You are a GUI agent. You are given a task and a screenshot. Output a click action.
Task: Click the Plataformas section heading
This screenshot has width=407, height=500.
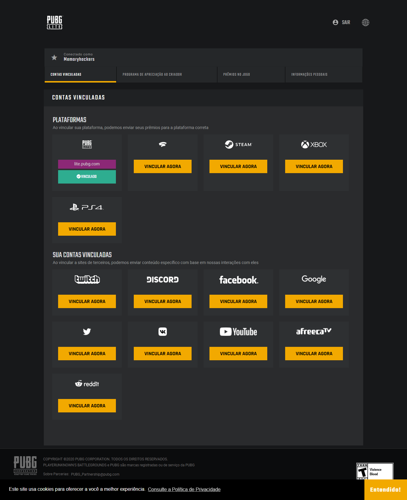69,120
